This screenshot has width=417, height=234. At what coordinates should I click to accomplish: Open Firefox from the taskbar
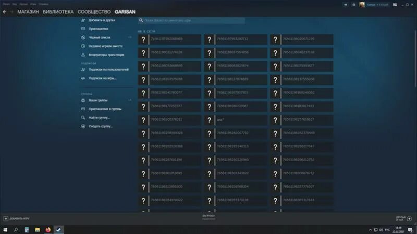tap(48, 230)
